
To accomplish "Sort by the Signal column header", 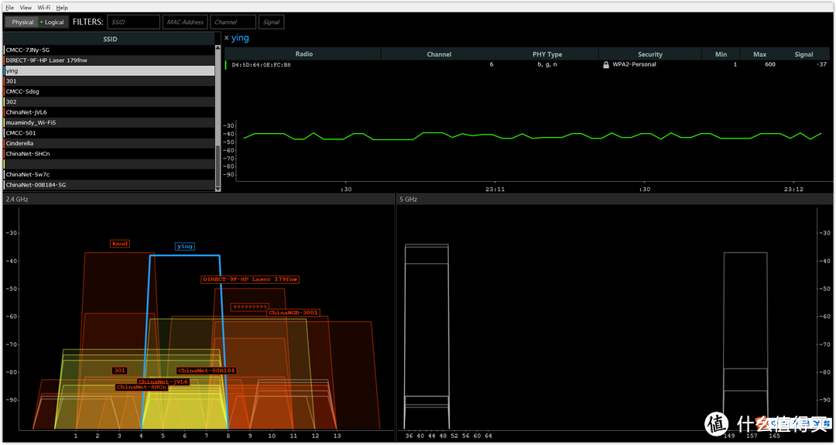I will pos(803,54).
